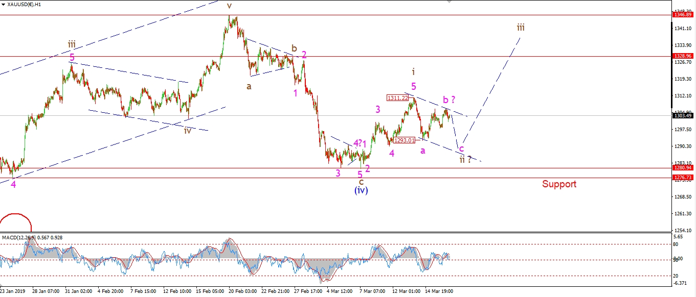
Task: Click the red 1328.96 price tag
Action: coord(684,56)
